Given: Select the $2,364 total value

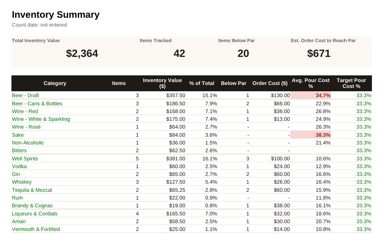Looking at the screenshot, I should pyautogui.click(x=82, y=54).
